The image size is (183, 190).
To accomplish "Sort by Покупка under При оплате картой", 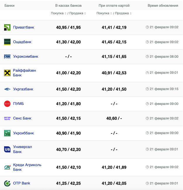I will pos(104,13).
